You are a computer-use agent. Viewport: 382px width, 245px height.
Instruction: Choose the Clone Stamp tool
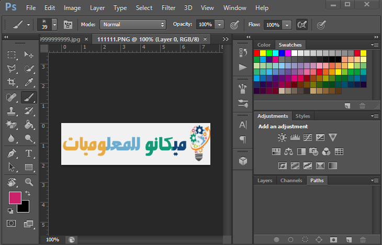[12, 110]
